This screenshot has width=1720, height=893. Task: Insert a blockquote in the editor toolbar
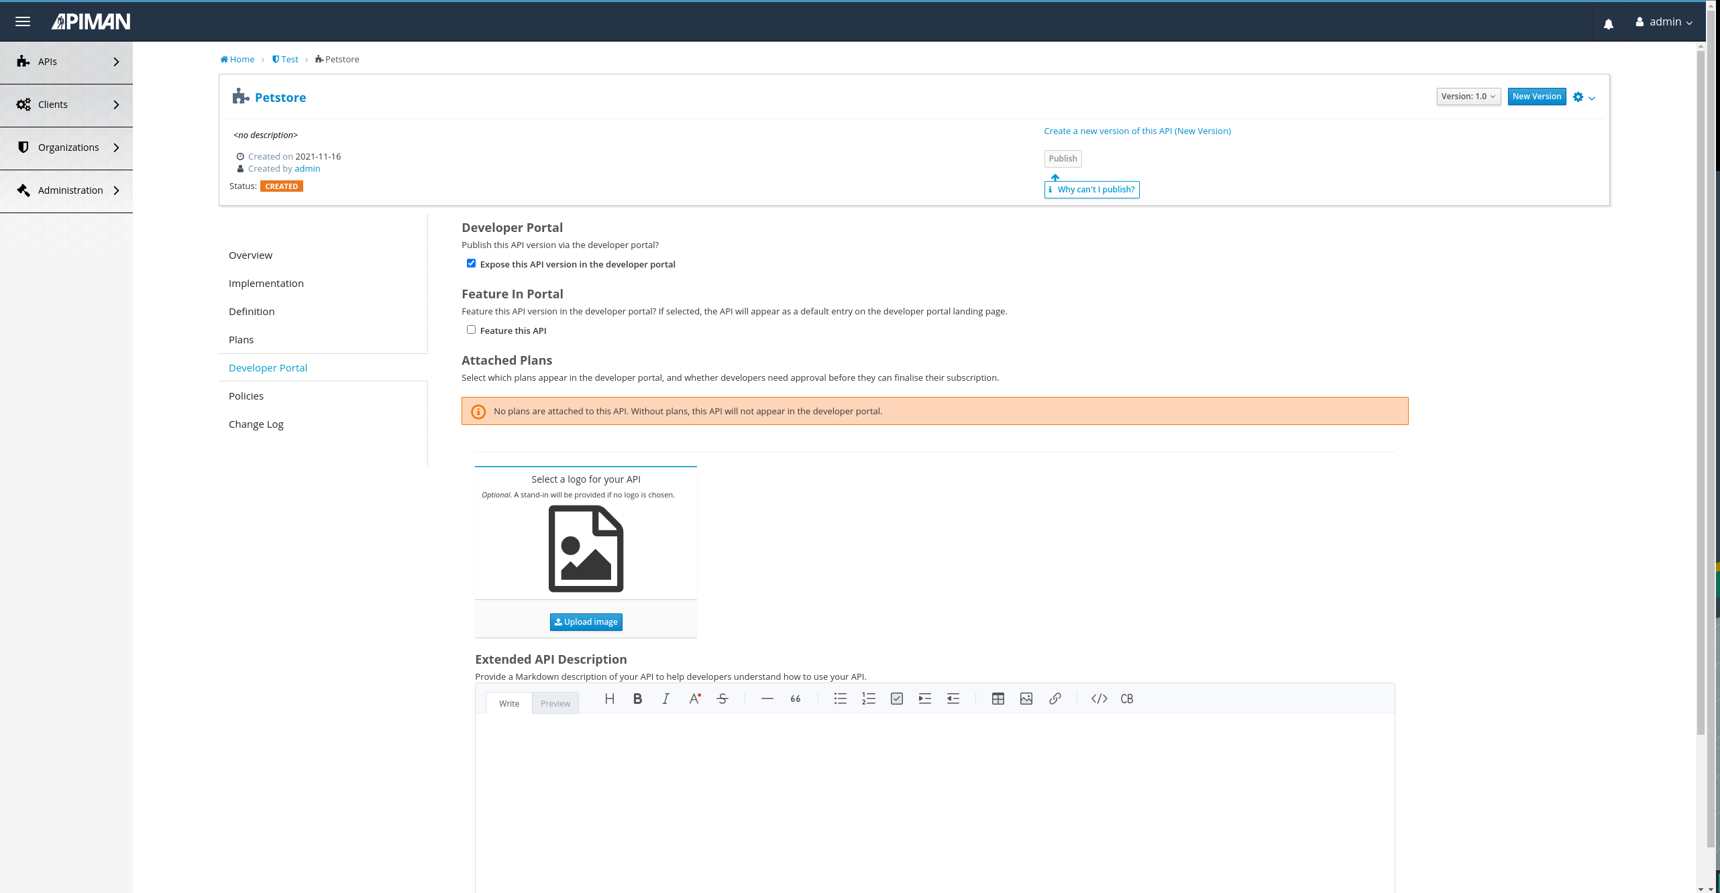[794, 699]
